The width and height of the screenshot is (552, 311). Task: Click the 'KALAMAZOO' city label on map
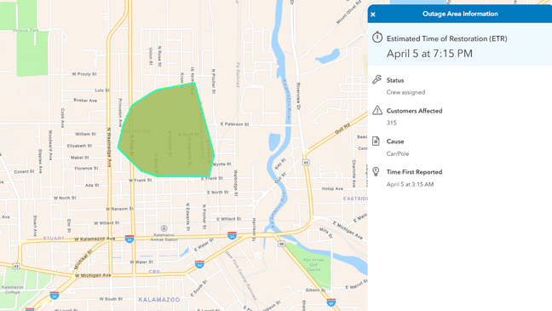(x=159, y=300)
